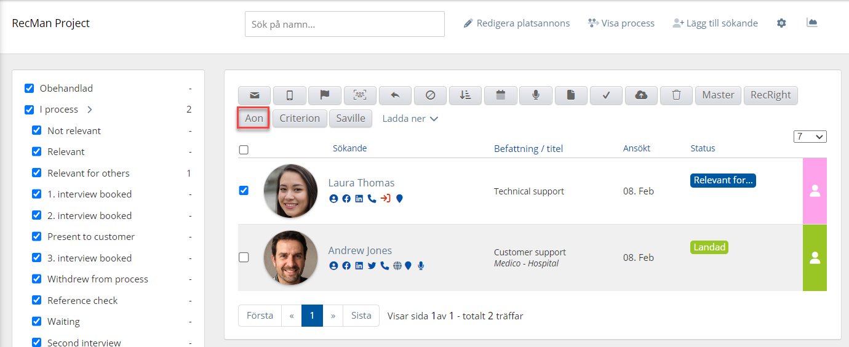The width and height of the screenshot is (849, 347).
Task: Click the Aon button
Action: click(253, 118)
